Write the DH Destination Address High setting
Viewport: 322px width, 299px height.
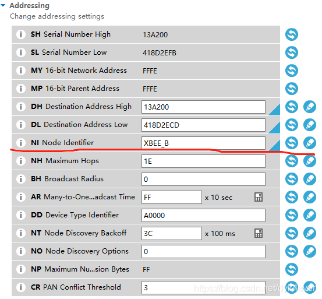tap(310, 107)
